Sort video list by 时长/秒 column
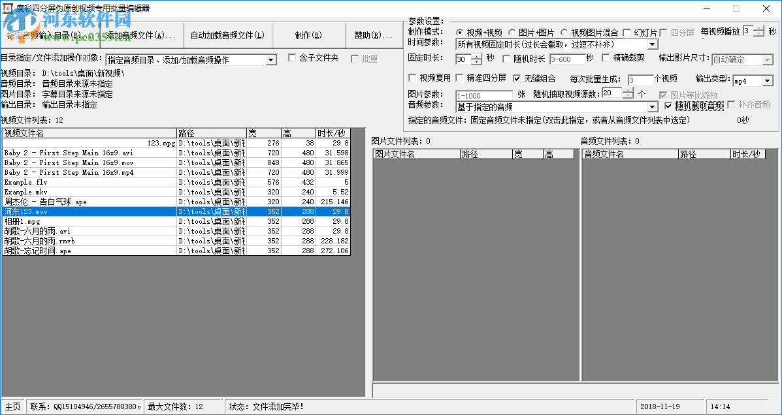The width and height of the screenshot is (782, 415). pos(333,134)
